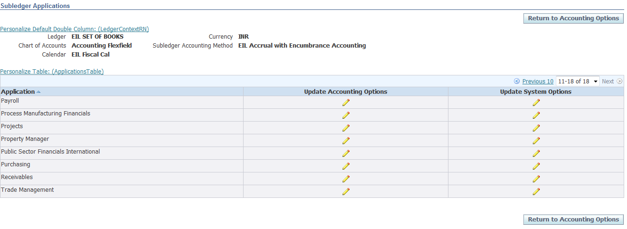
Task: Click the Application sort arrow indicator
Action: tap(39, 92)
